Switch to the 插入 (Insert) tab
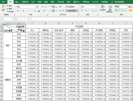Screen dimensions: 133x101 (17, 2)
